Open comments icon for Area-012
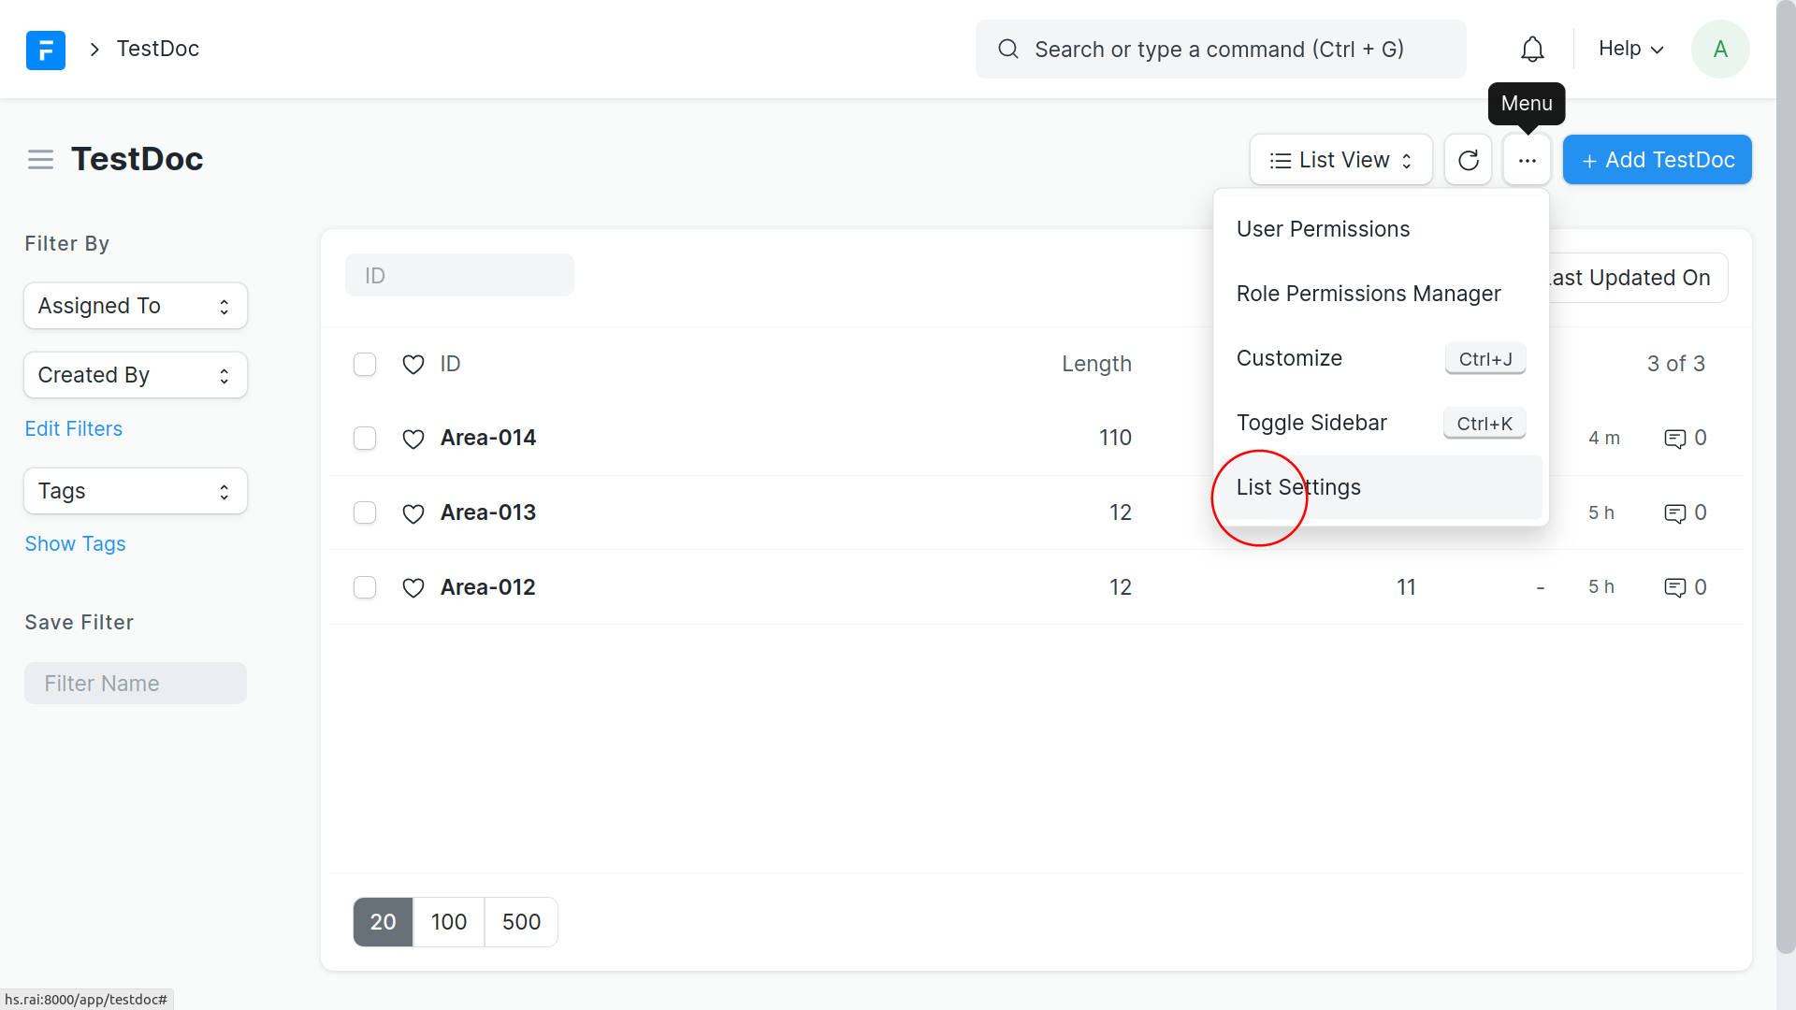1796x1010 pixels. (x=1674, y=587)
